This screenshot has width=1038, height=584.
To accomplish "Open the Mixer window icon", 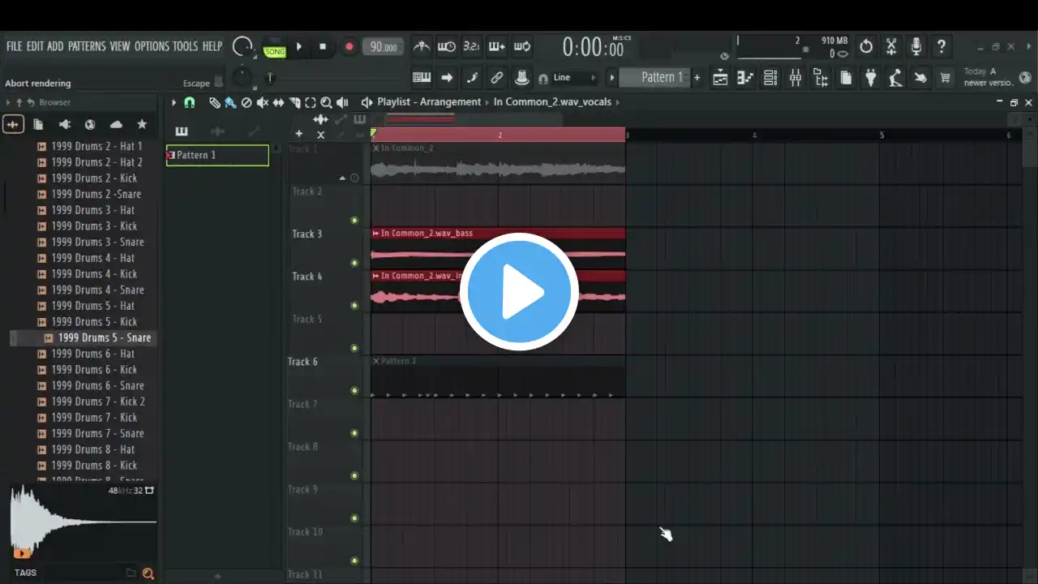I will coord(796,78).
